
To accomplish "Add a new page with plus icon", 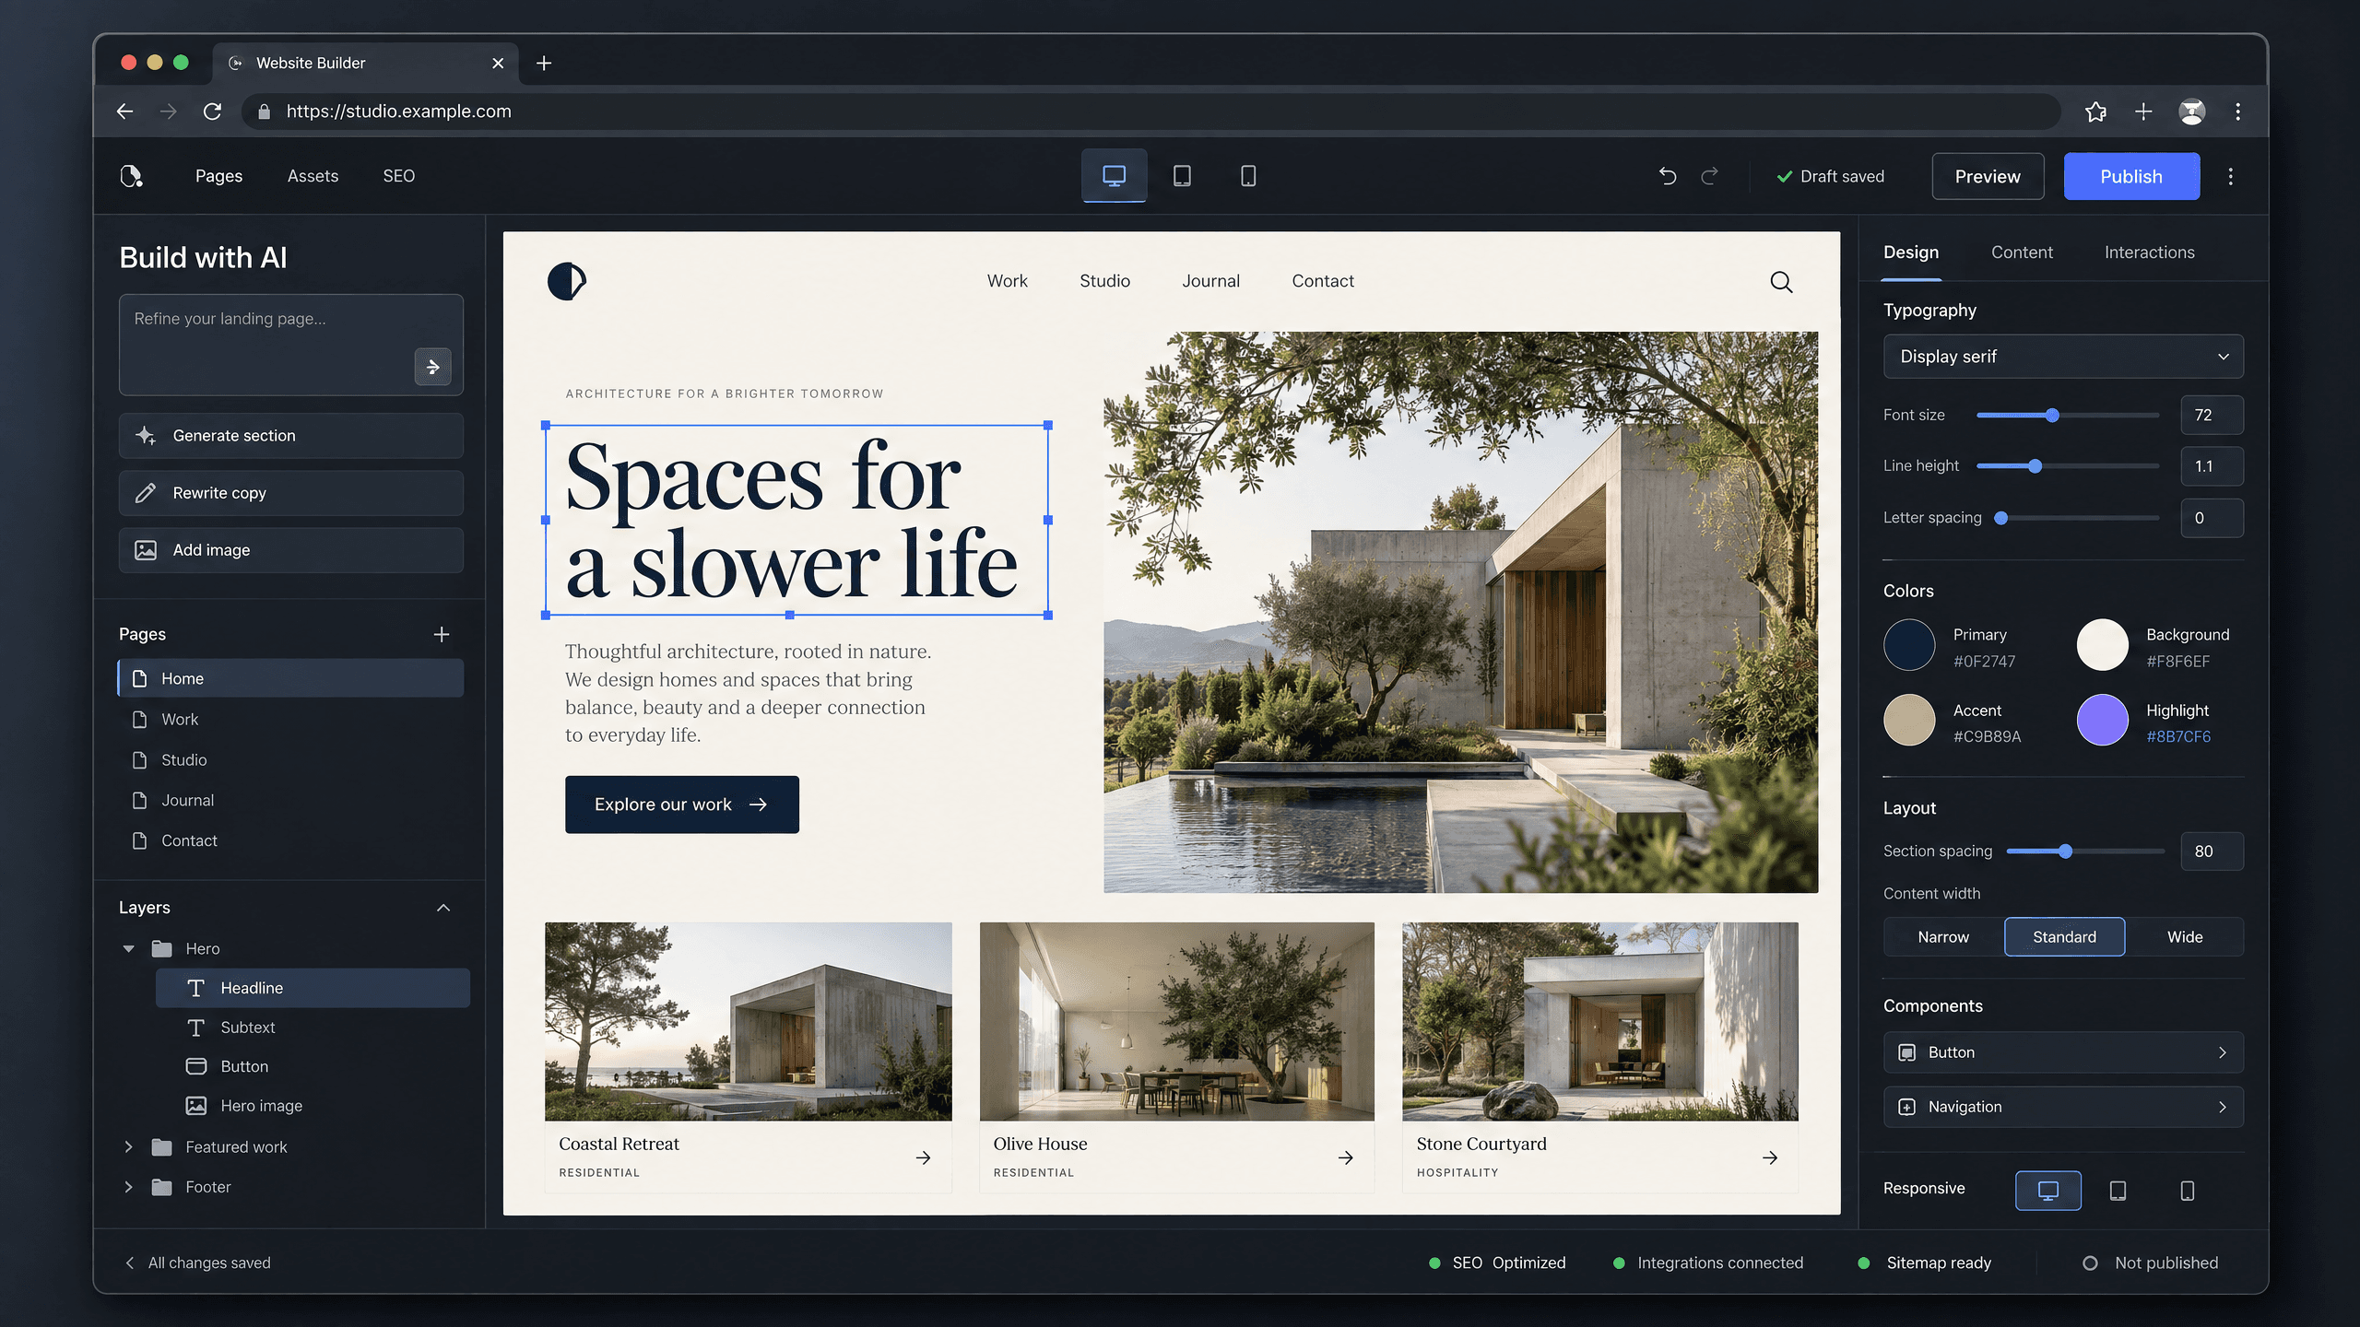I will point(442,634).
